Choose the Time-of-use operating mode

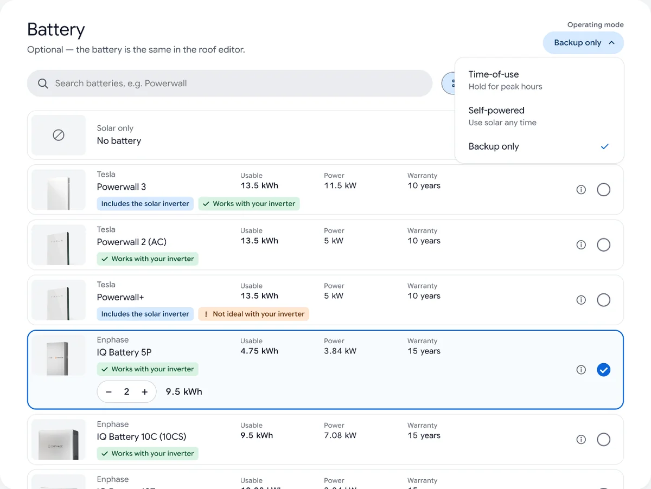click(x=539, y=80)
